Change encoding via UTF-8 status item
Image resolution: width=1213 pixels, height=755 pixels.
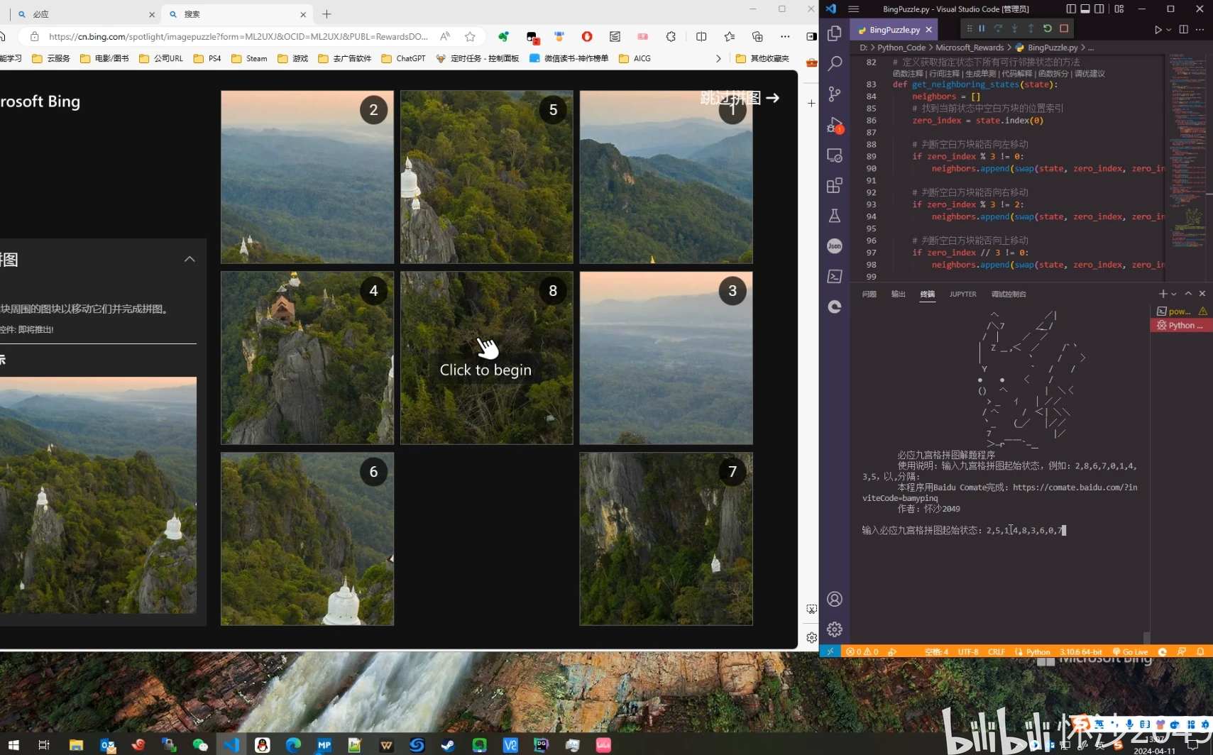[968, 652]
